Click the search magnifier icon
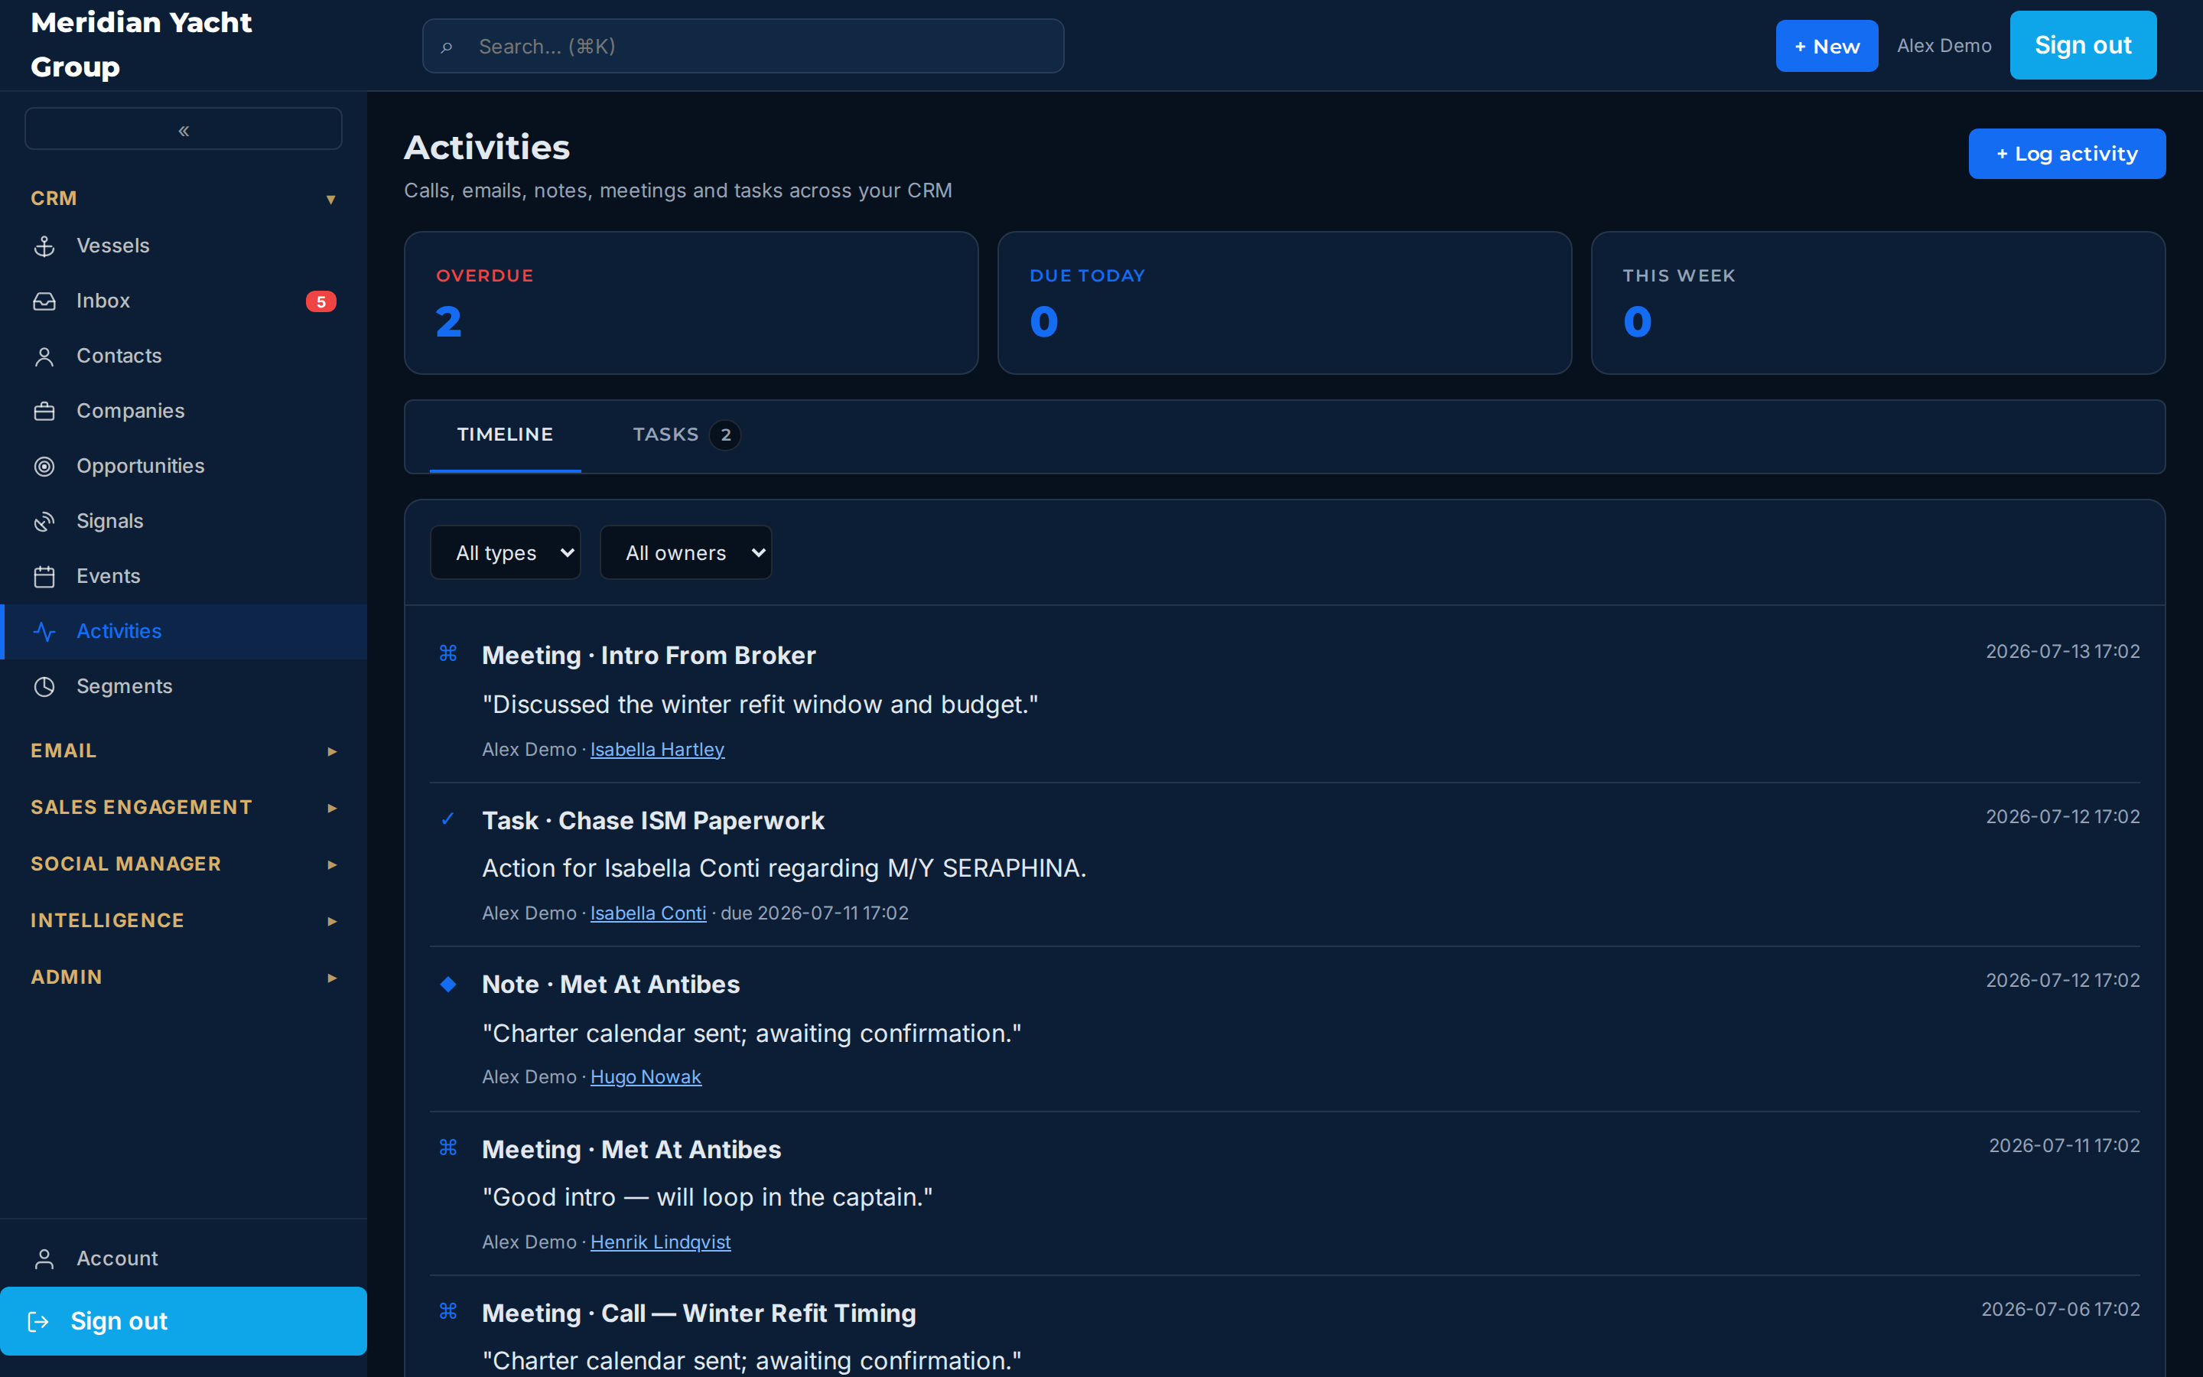Image resolution: width=2203 pixels, height=1377 pixels. pyautogui.click(x=447, y=47)
